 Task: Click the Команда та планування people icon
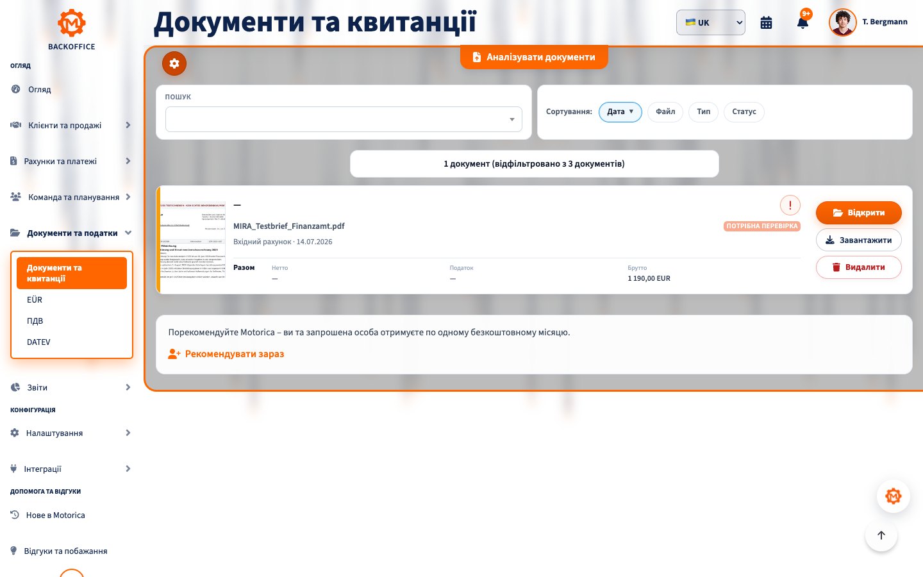[x=15, y=197]
